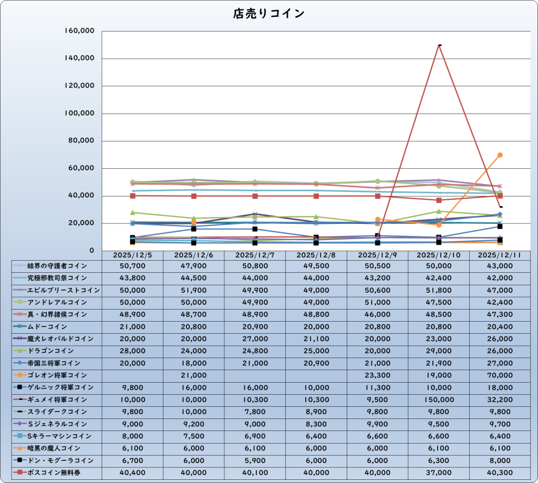
Task: Click the legend marker for 帝国三将軍コイン
Action: 19,363
